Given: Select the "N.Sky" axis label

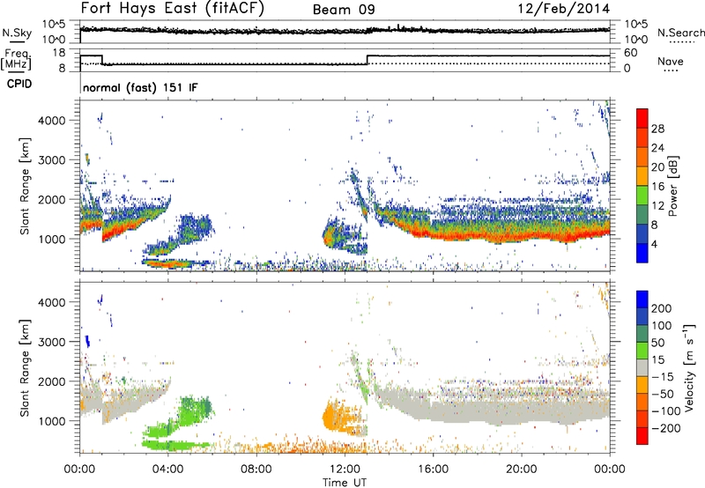Looking at the screenshot, I should pos(17,33).
